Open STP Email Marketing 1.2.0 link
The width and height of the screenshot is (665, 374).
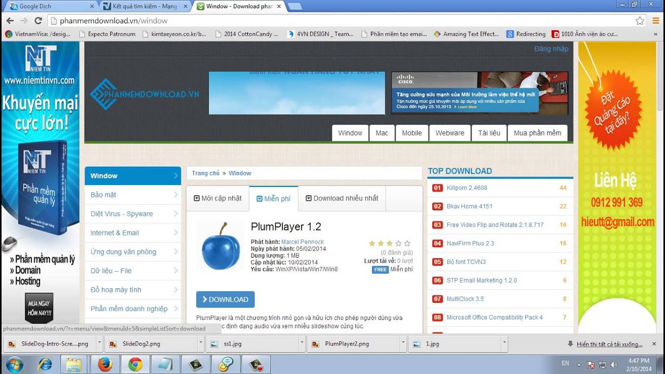pos(482,280)
